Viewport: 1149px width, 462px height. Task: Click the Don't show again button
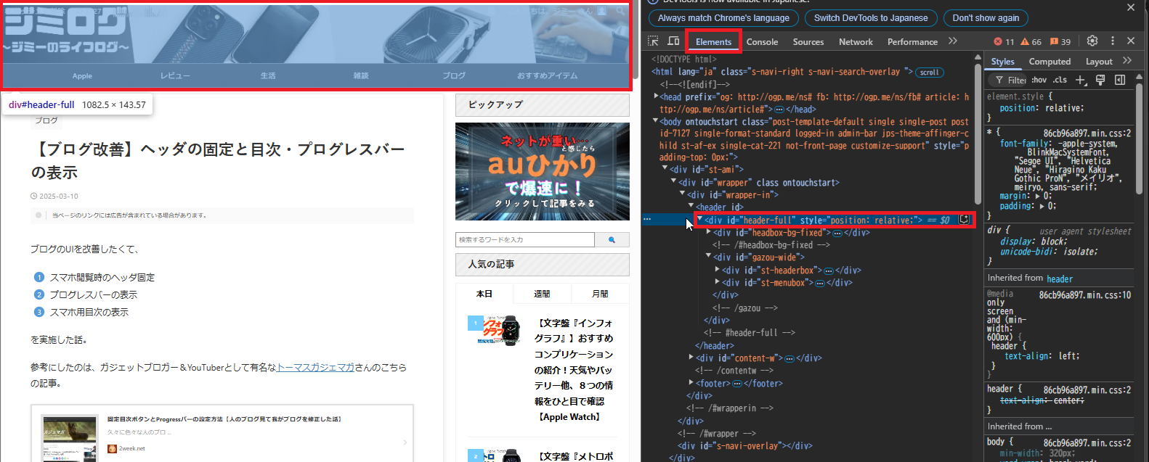[986, 18]
